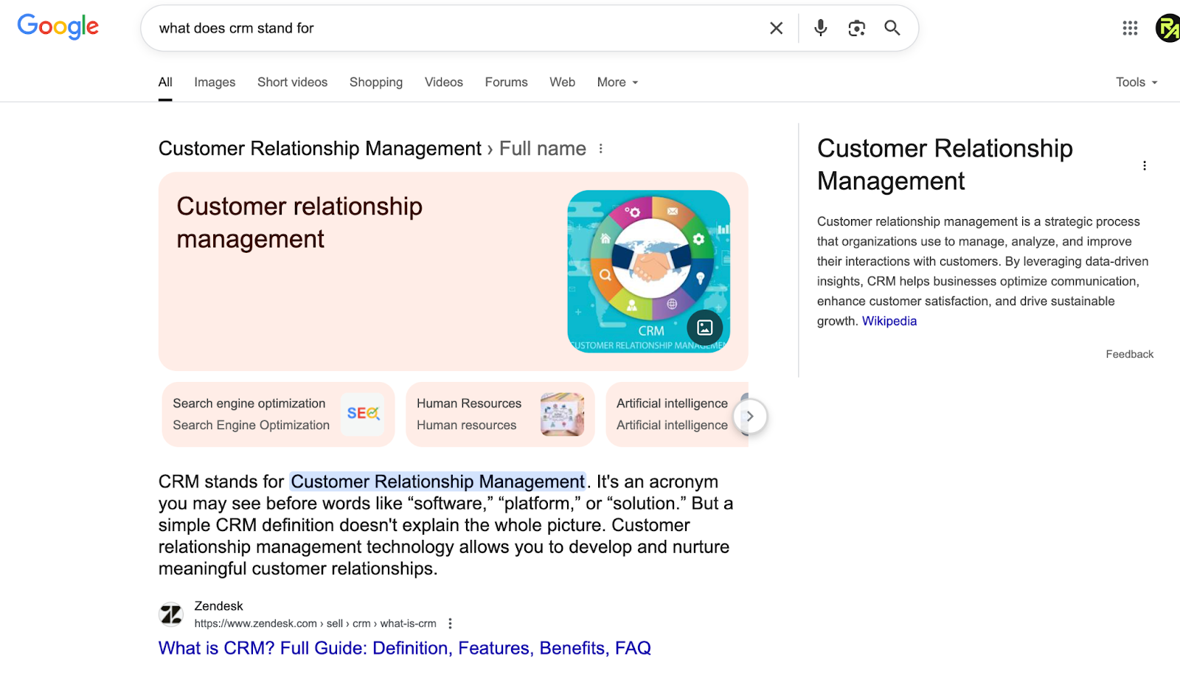
Task: Click the Zendesk favicon
Action: 171,614
